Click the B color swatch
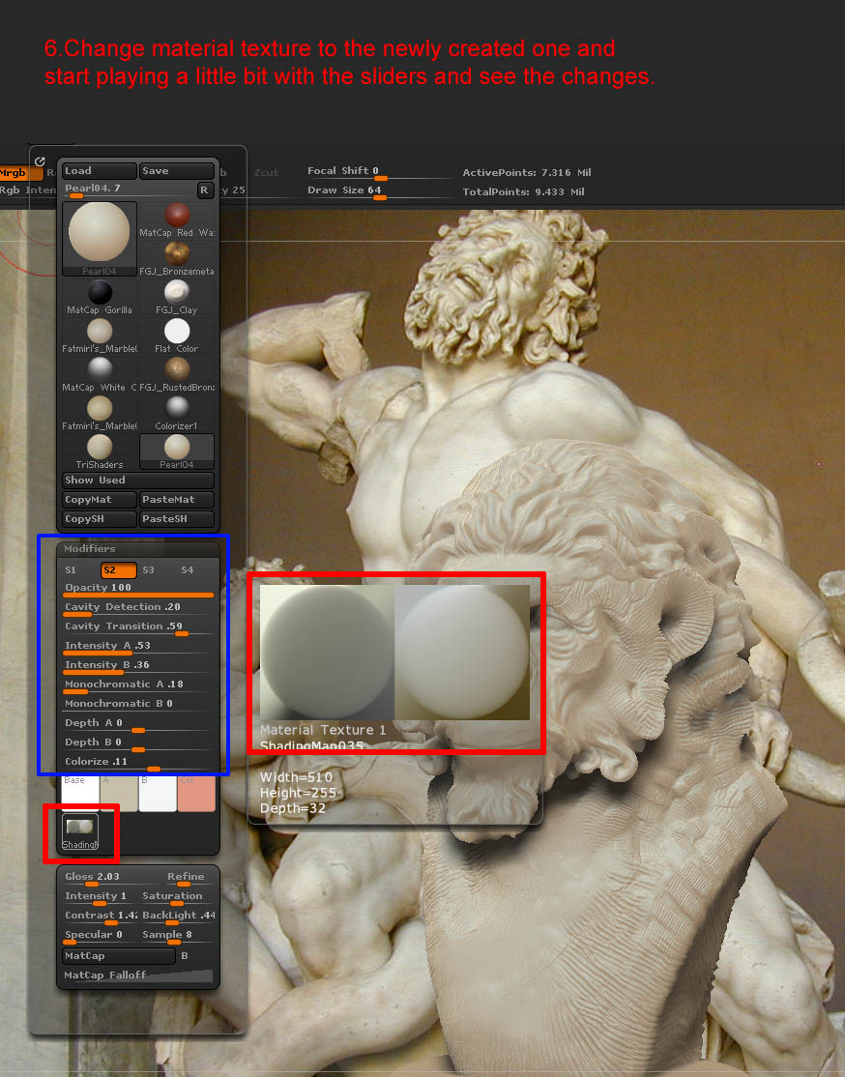The image size is (845, 1077). pos(158,794)
